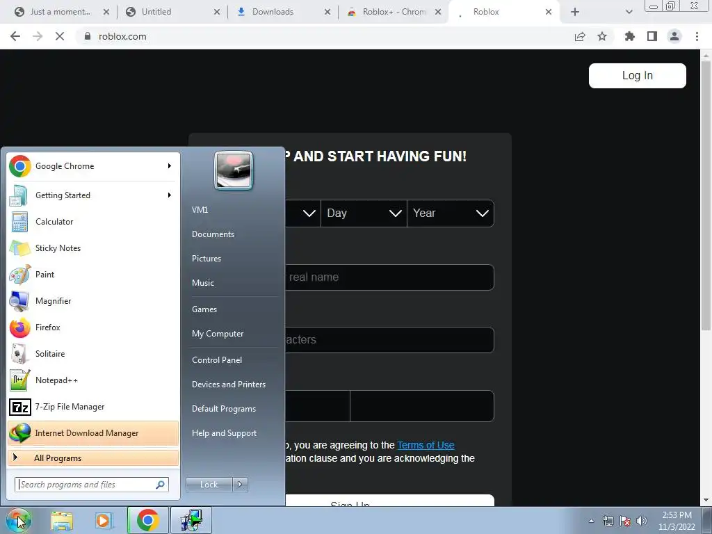
Task: Click the Roblox Log In button
Action: pyautogui.click(x=637, y=75)
